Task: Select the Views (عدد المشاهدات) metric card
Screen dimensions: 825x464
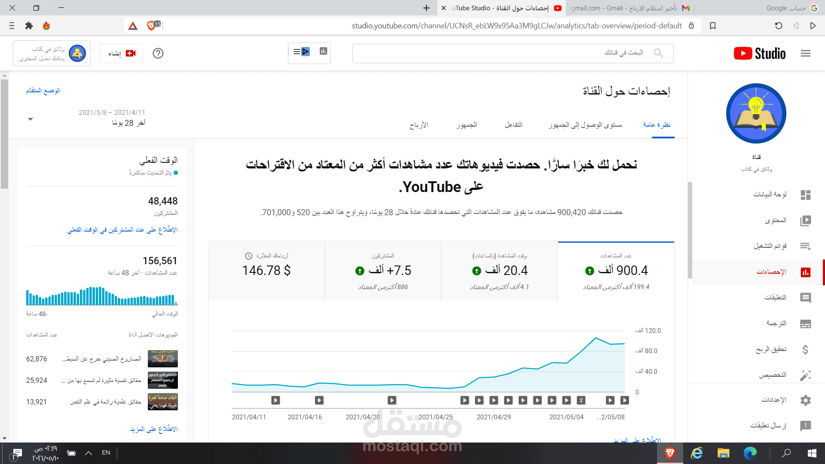Action: [x=616, y=271]
